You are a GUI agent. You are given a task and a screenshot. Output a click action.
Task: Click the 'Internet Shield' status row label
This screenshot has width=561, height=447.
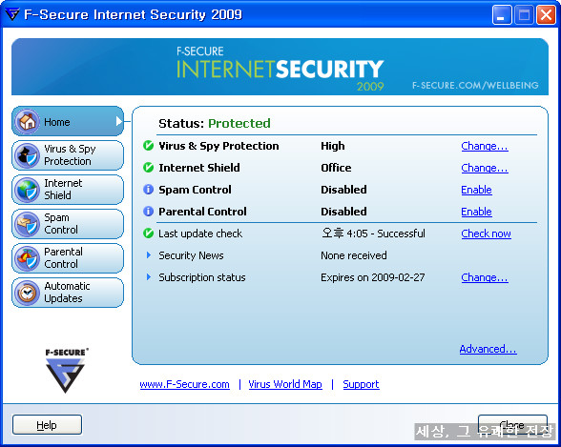(199, 168)
